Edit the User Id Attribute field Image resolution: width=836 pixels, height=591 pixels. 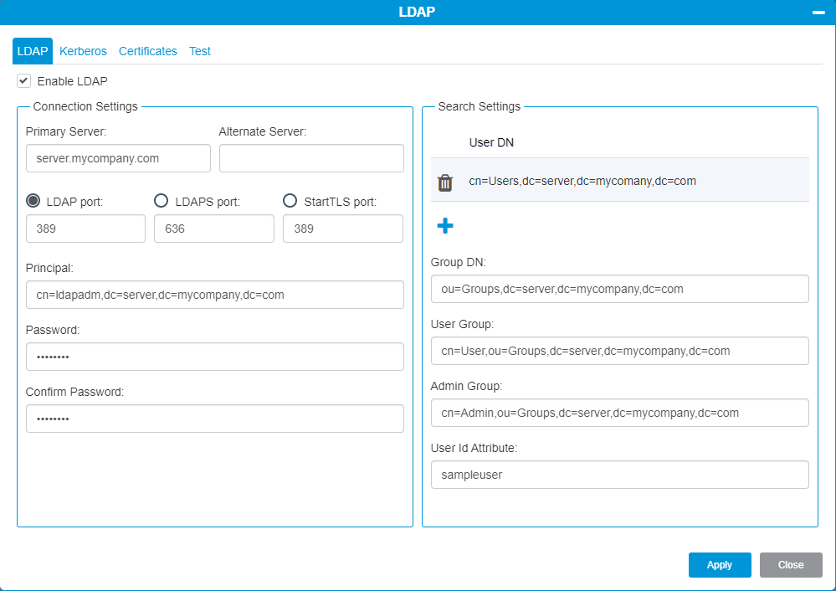tap(619, 475)
